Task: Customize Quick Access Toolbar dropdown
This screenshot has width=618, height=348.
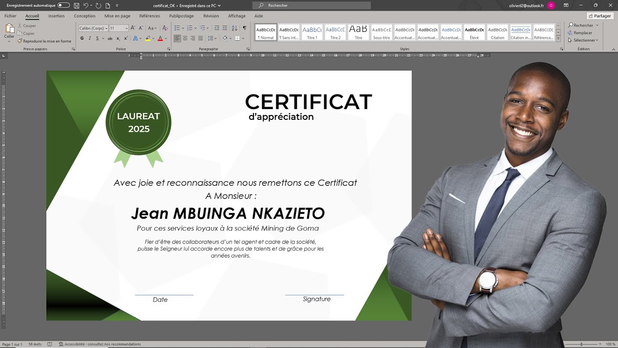Action: coord(117,5)
